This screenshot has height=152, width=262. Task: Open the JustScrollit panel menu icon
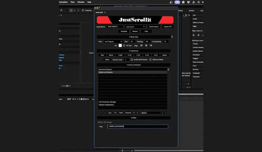(x=105, y=12)
